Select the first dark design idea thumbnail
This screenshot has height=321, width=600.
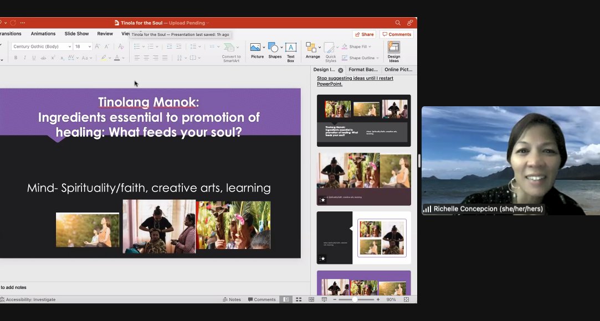tap(364, 121)
